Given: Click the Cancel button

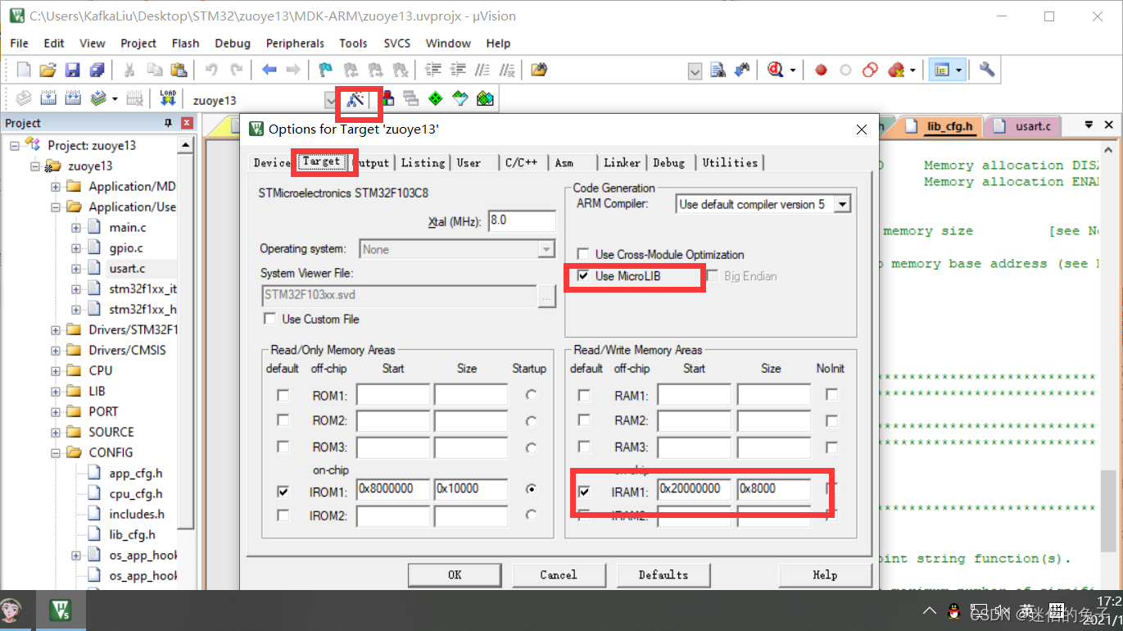Looking at the screenshot, I should 559,574.
